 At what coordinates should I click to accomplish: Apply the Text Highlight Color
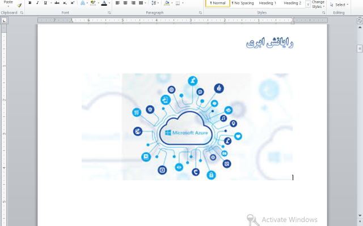[x=93, y=3]
